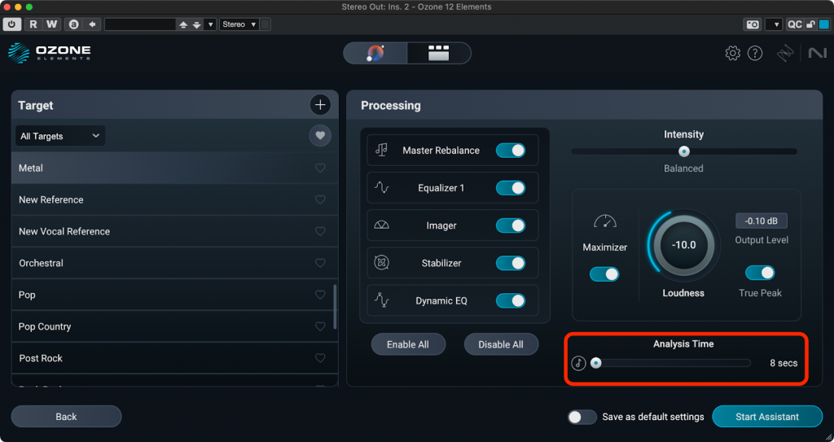Click the plus icon to add a target
834x442 pixels.
(x=320, y=105)
